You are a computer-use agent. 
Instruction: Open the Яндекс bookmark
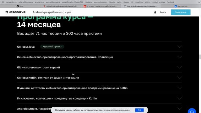tap(126, 2)
